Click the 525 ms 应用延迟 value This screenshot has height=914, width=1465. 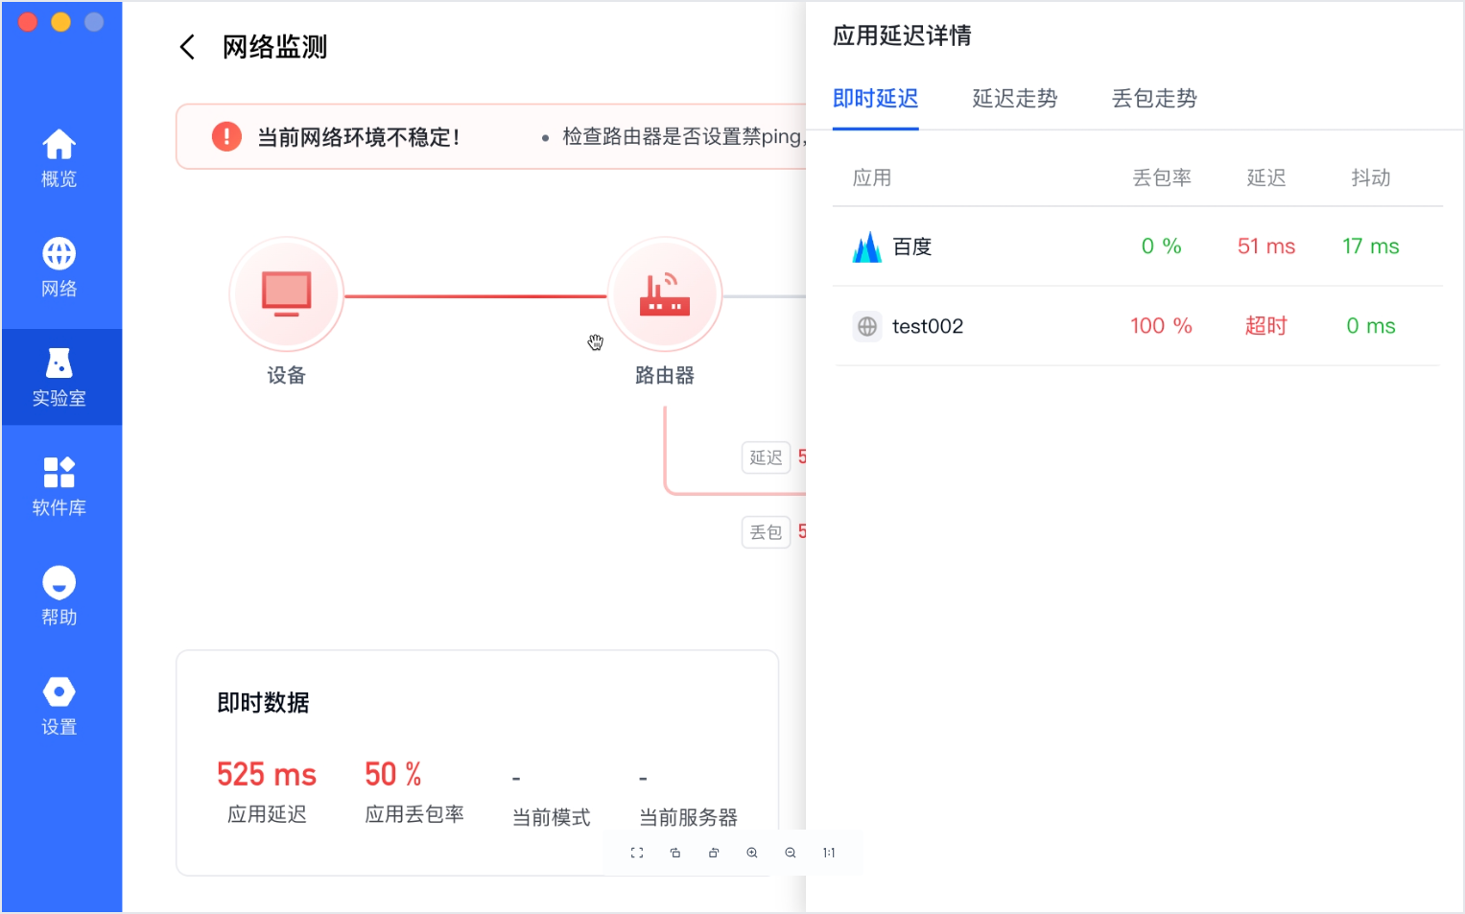click(x=267, y=774)
